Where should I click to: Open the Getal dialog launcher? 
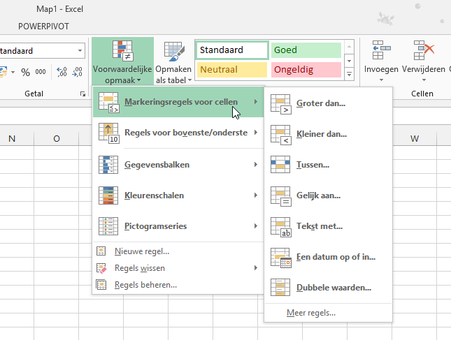84,94
